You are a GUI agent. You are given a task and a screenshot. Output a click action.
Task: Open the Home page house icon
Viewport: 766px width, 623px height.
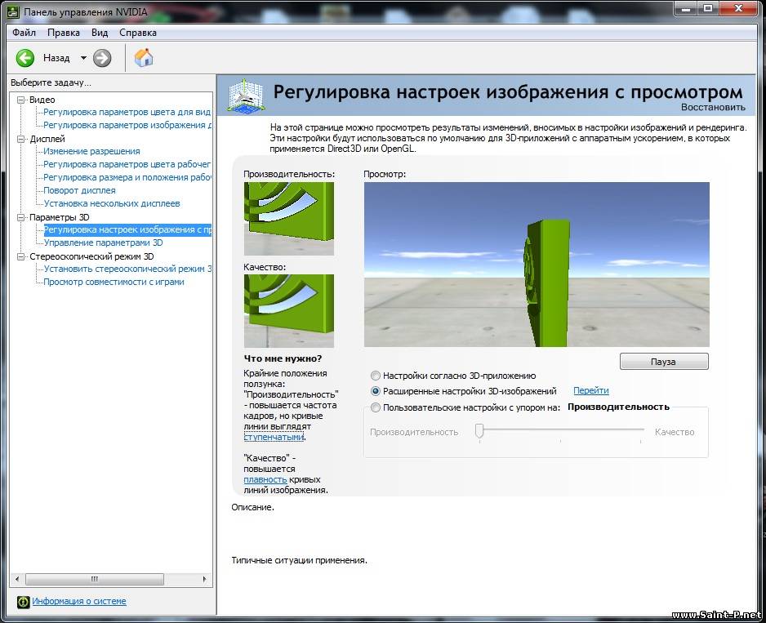144,58
